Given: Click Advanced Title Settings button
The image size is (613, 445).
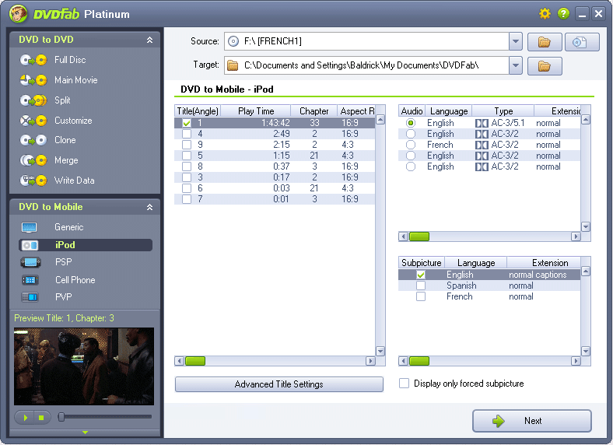Looking at the screenshot, I should click(x=279, y=384).
